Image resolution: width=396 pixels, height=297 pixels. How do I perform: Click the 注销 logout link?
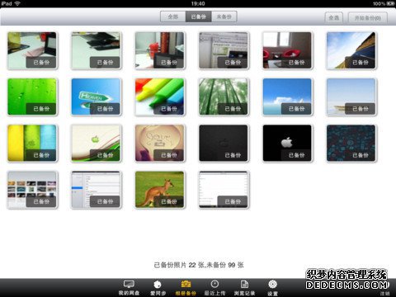384,294
